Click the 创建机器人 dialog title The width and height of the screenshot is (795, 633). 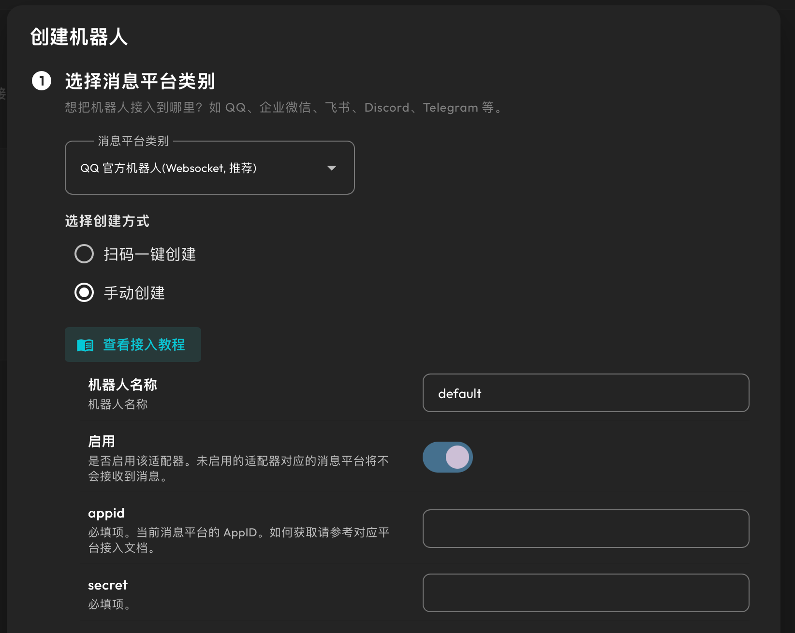79,37
